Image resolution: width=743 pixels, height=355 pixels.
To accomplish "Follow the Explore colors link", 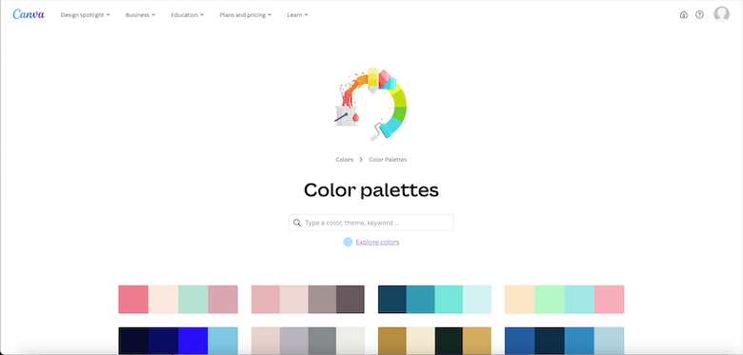I will (377, 242).
